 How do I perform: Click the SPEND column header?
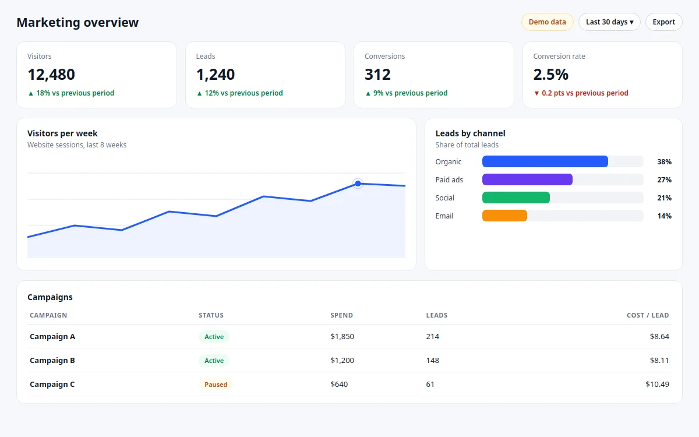(x=341, y=315)
